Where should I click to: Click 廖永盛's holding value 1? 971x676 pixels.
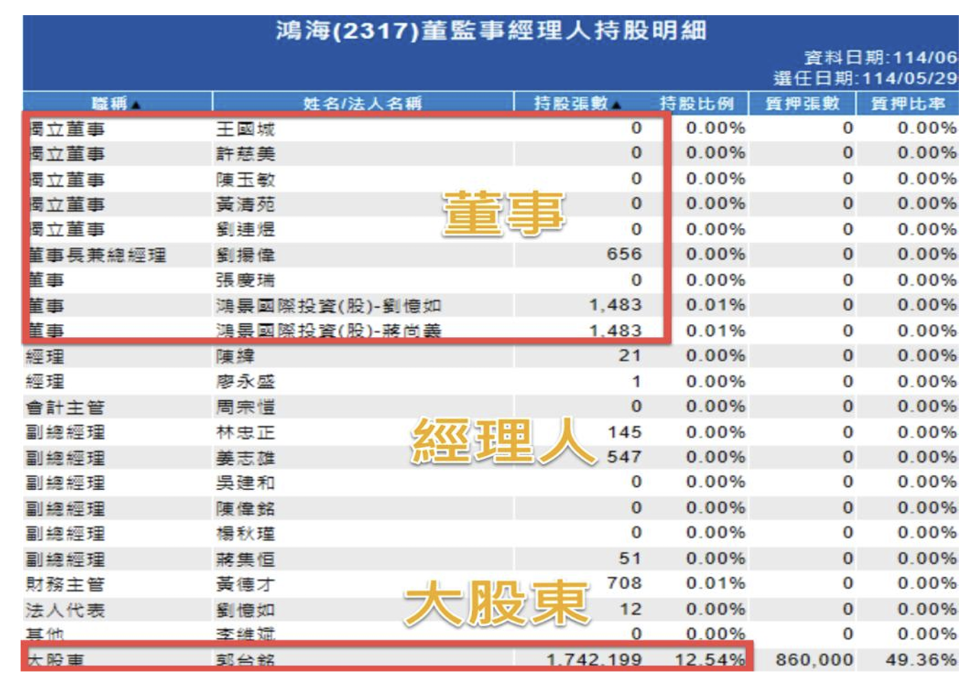click(x=636, y=382)
